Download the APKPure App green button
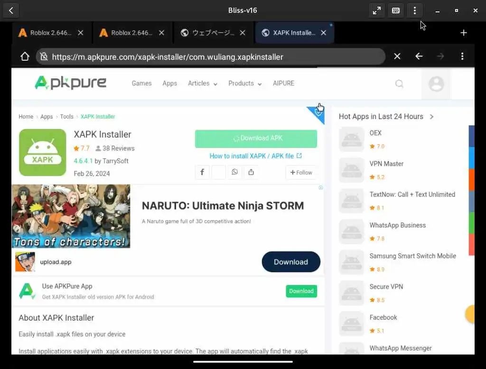 301,291
